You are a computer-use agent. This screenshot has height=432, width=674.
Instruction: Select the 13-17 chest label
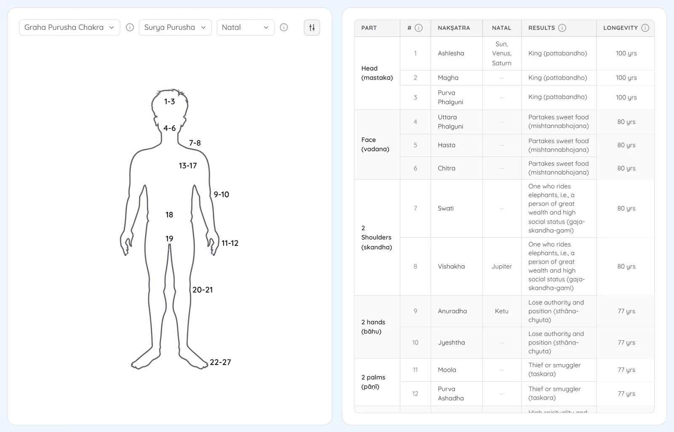[187, 165]
